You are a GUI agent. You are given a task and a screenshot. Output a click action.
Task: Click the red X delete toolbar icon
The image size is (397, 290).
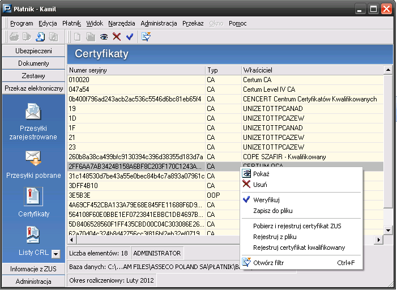coord(117,37)
